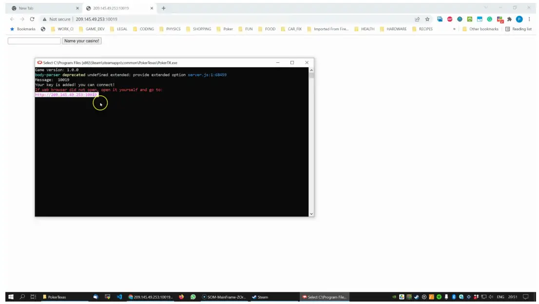Open the extension with red badge 2
The width and height of the screenshot is (539, 304).
pos(500,19)
